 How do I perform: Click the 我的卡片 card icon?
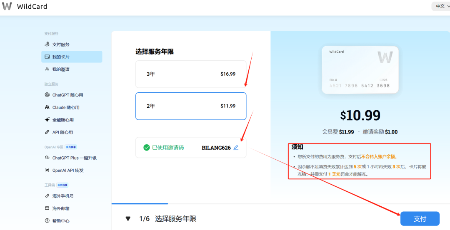47,57
